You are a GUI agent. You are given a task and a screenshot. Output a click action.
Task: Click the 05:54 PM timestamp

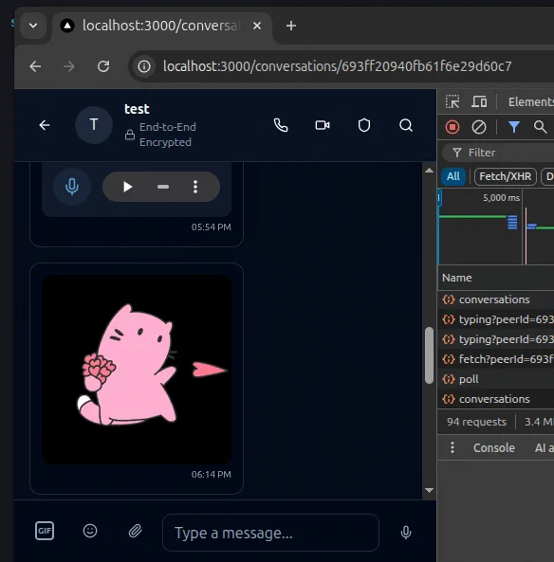point(211,227)
